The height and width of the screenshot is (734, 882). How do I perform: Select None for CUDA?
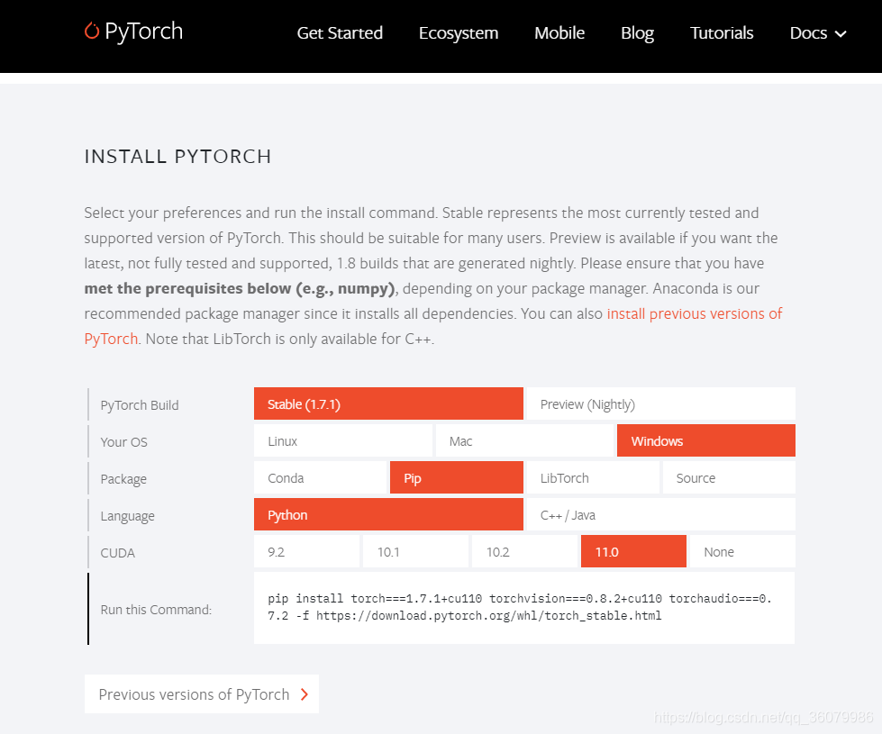(742, 551)
